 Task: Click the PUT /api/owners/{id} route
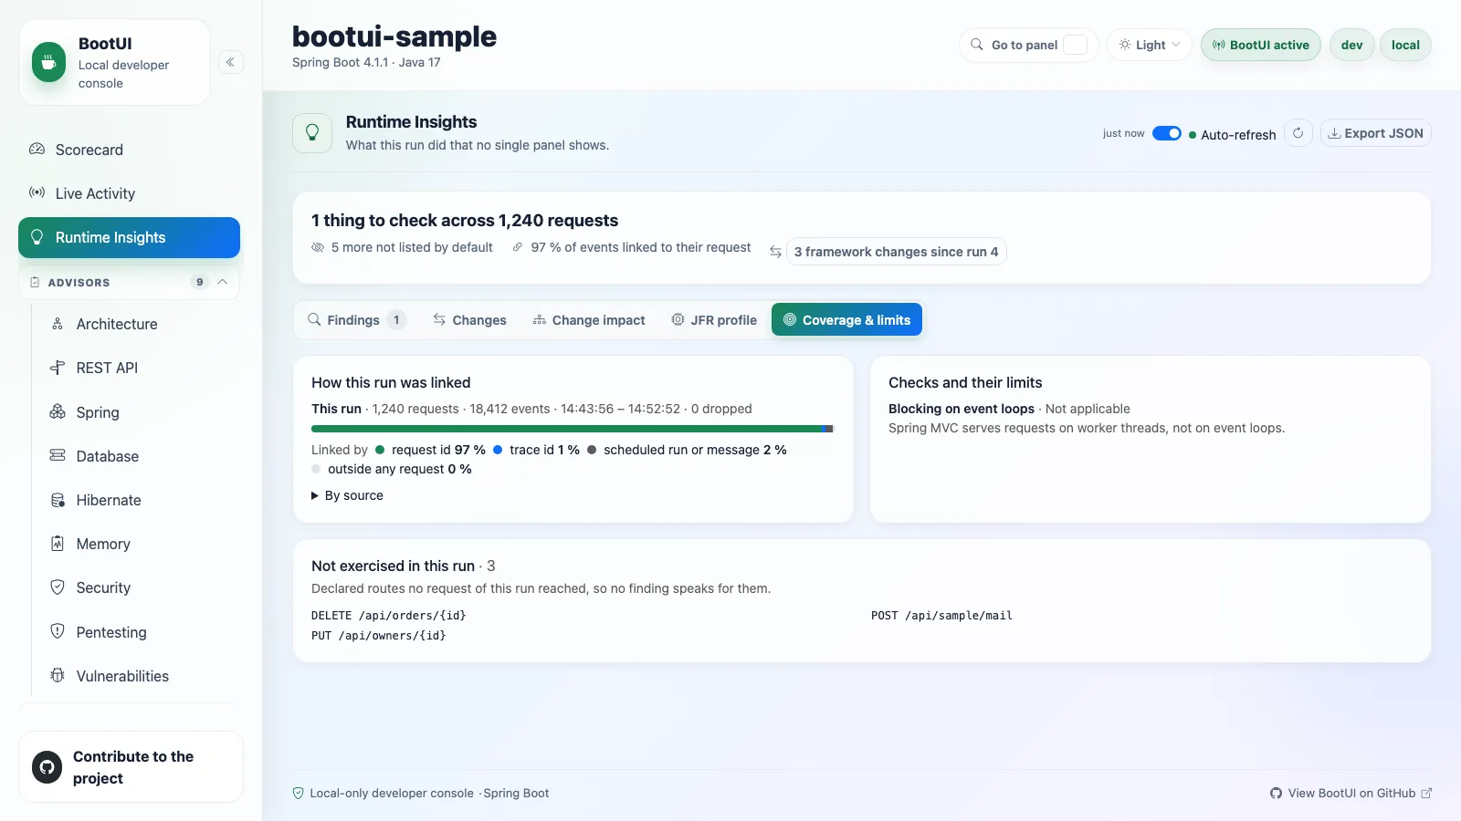[378, 636]
